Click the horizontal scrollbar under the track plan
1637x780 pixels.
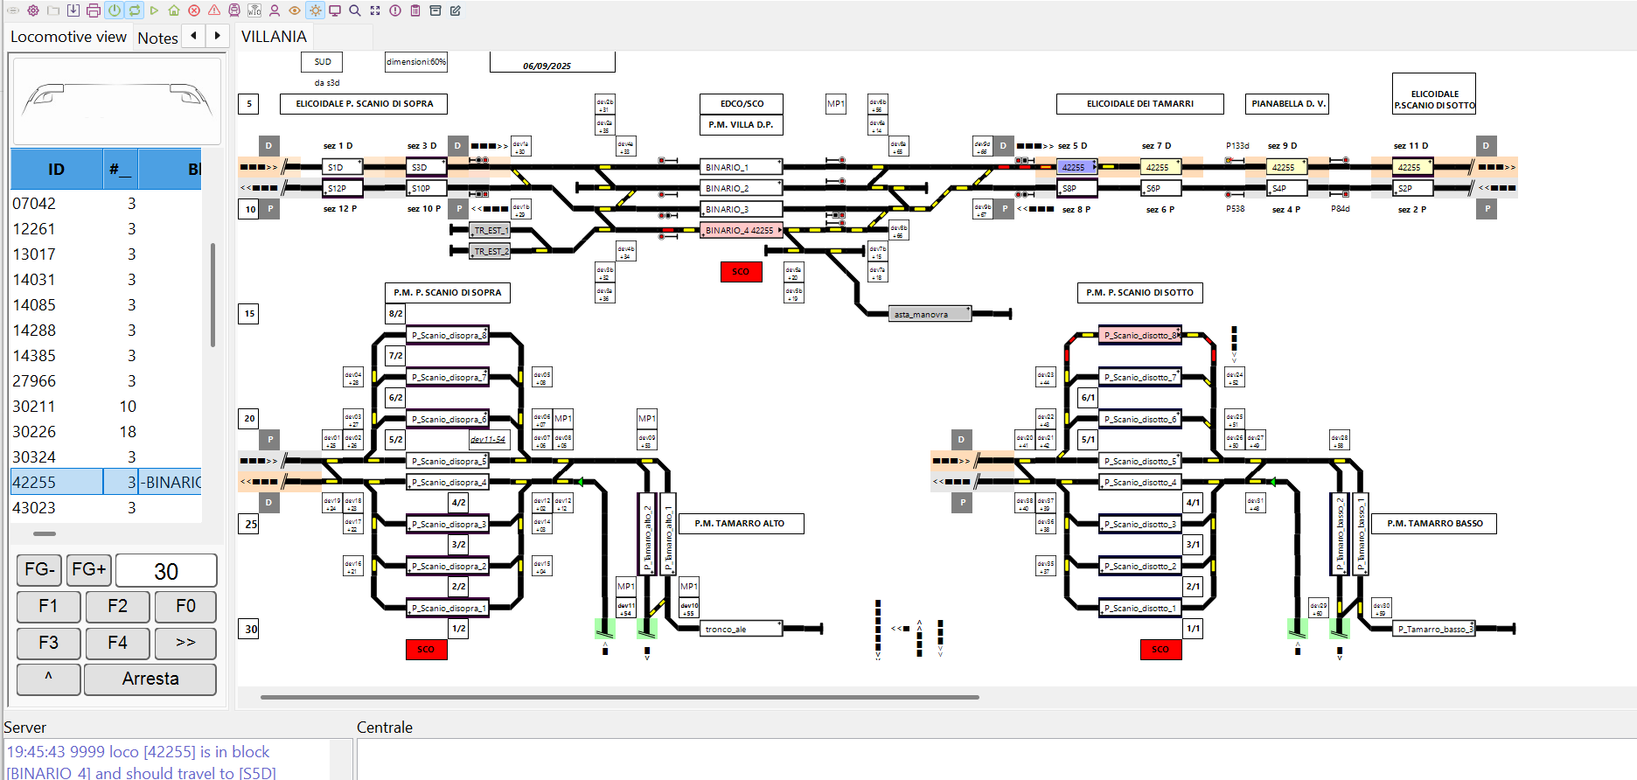click(x=619, y=697)
